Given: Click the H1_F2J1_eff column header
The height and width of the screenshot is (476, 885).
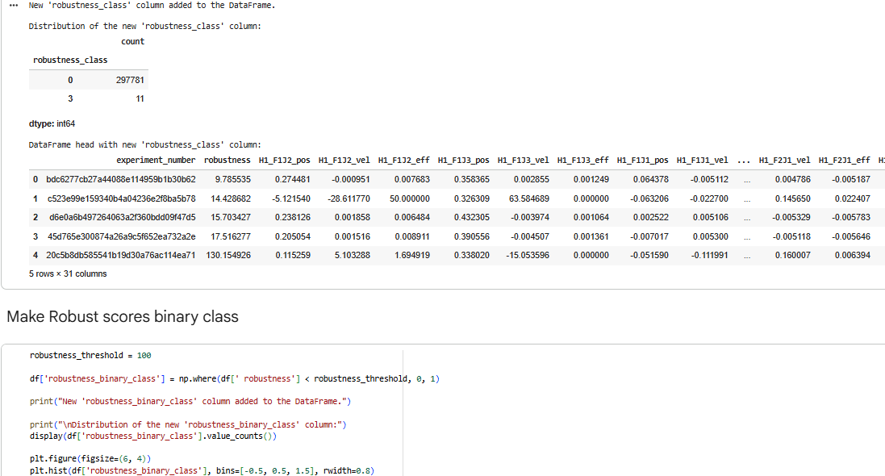Looking at the screenshot, I should tap(844, 160).
